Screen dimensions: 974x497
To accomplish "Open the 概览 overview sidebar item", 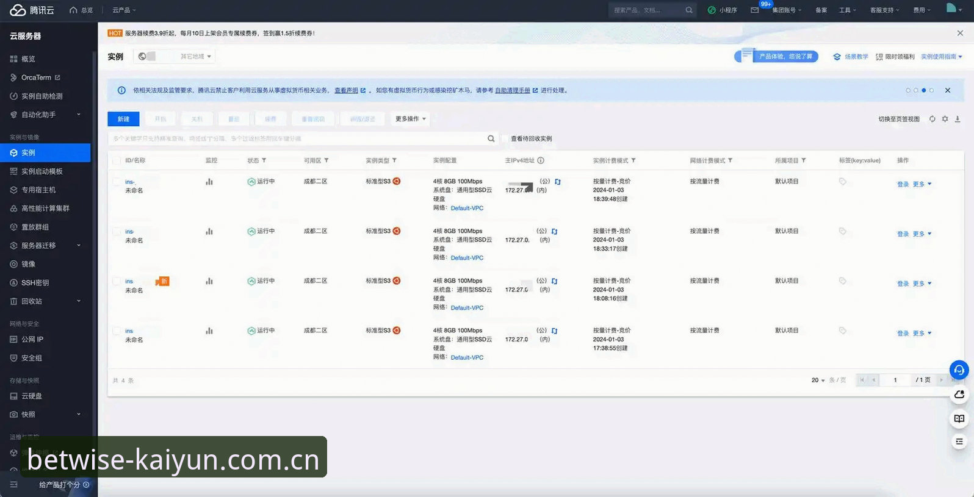I will 28,59.
